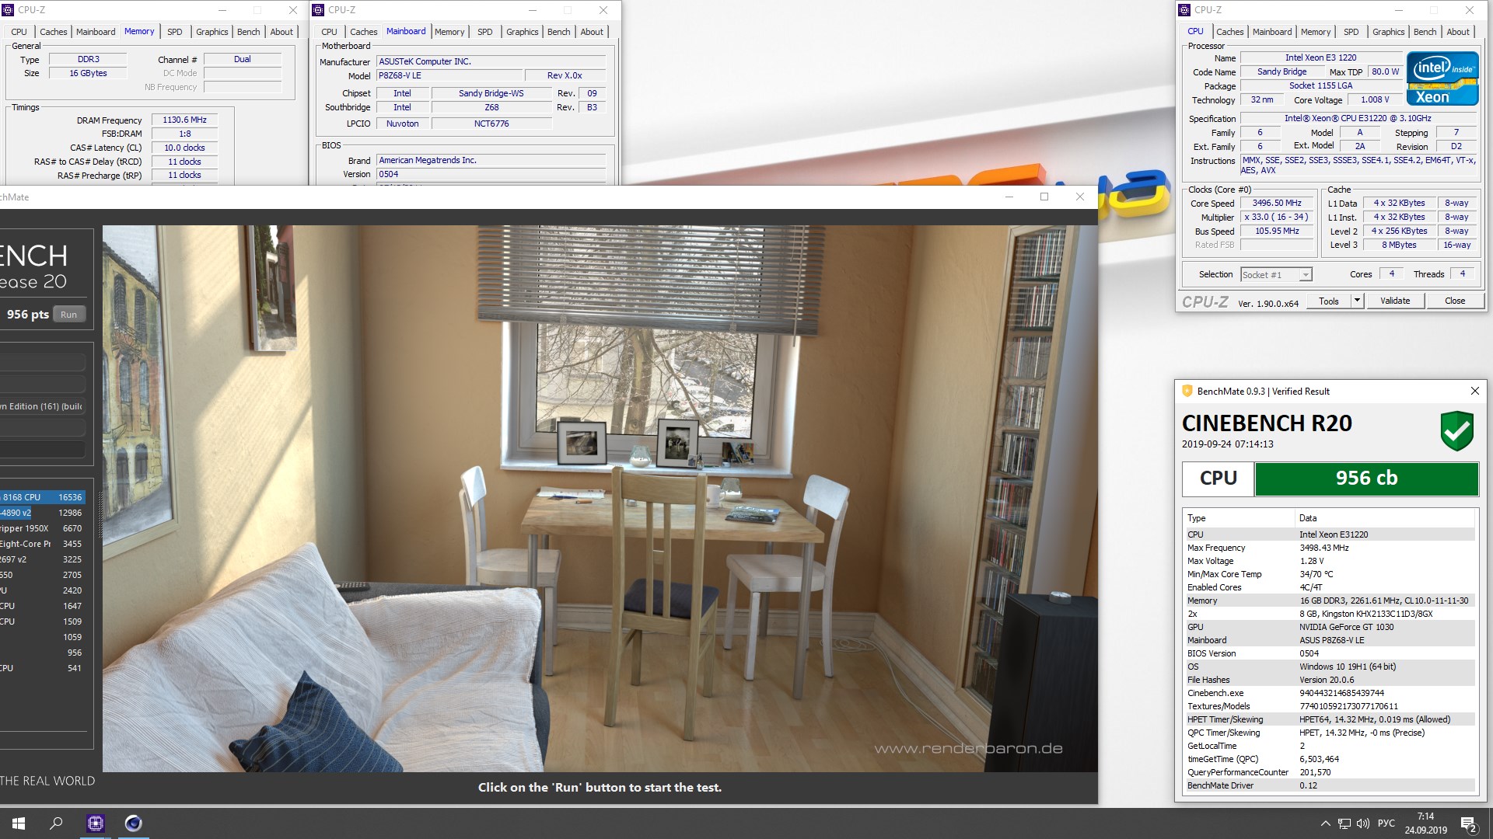Open the Tools dropdown arrow in CPU-Z
Image resolution: width=1493 pixels, height=839 pixels.
click(1357, 301)
